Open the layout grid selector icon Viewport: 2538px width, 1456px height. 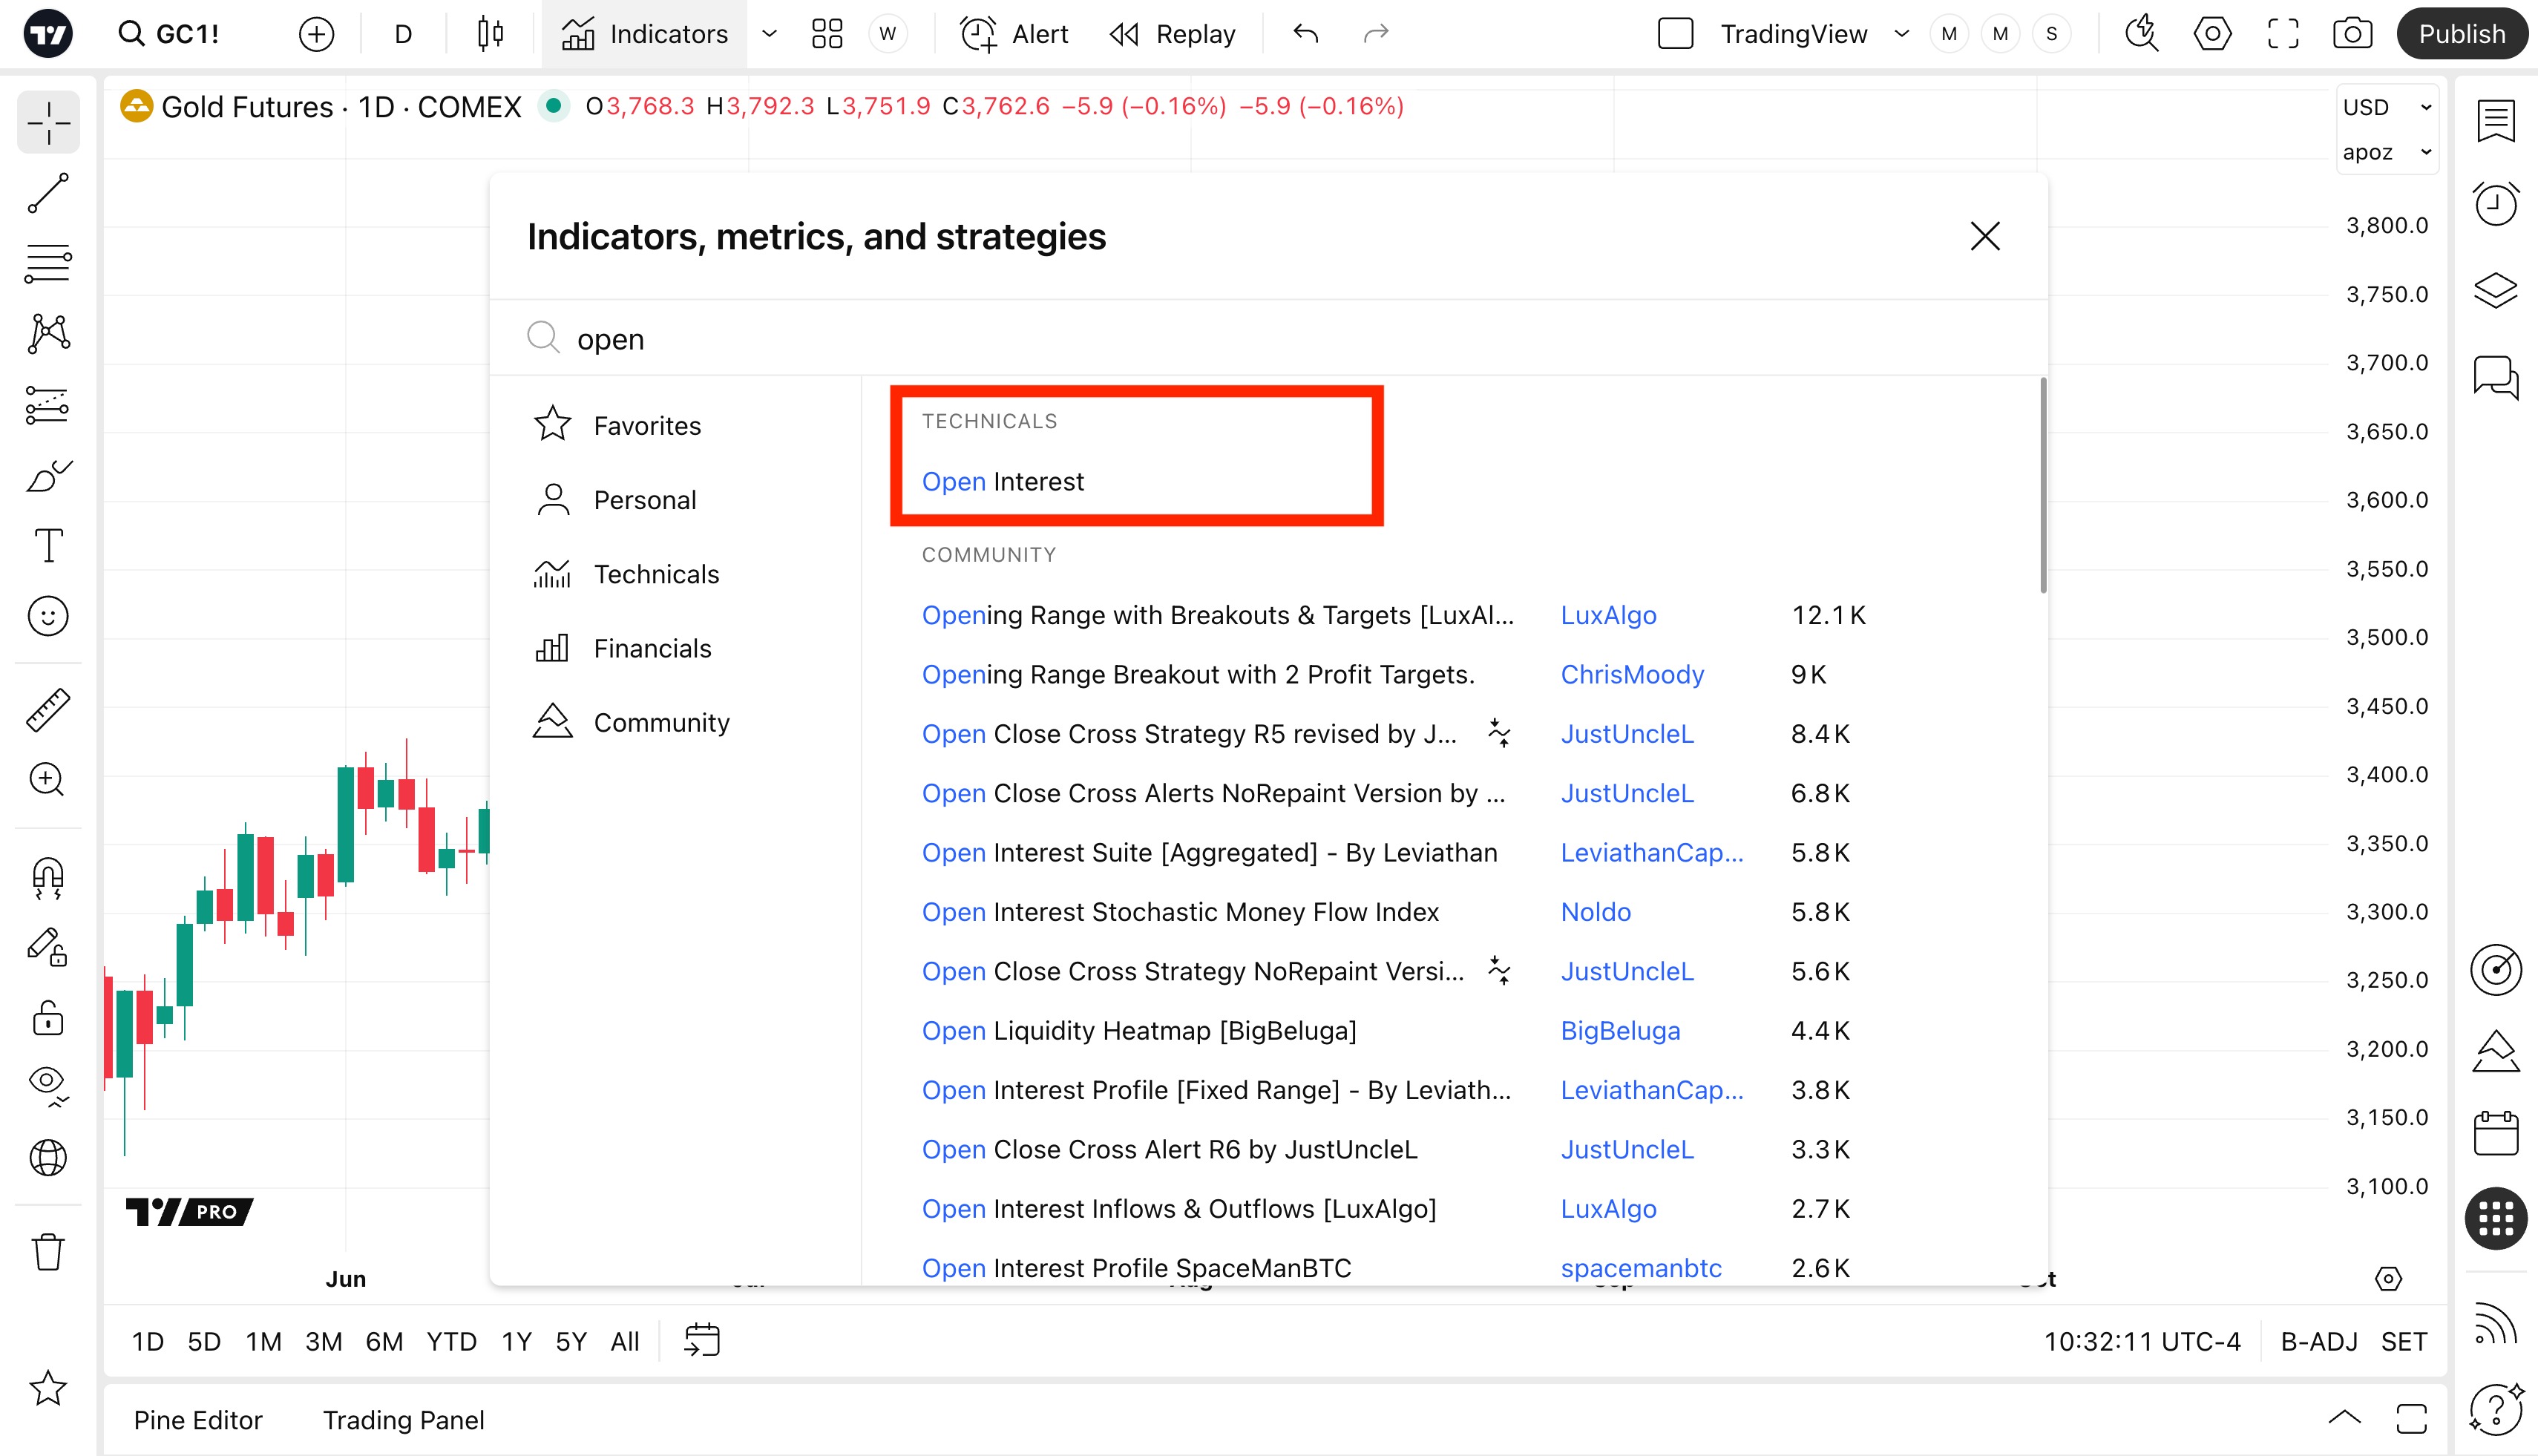827,34
